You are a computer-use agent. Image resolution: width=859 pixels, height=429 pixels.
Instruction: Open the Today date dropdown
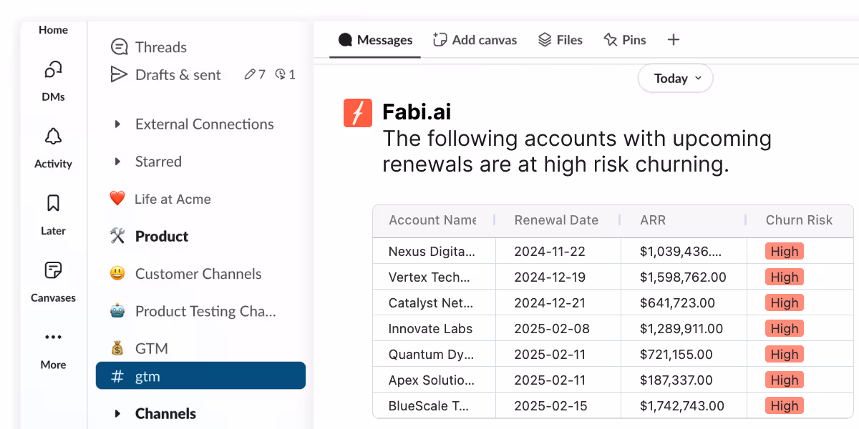[675, 79]
